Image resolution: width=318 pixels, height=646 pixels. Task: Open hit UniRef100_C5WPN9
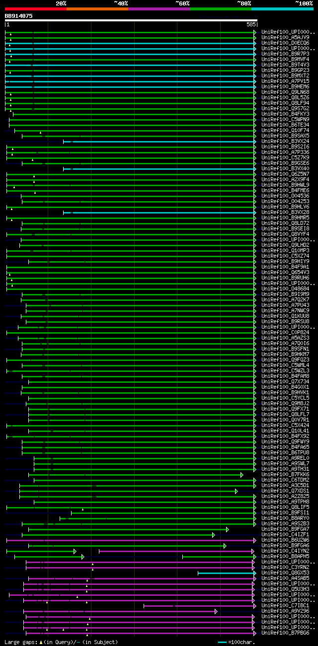[x=285, y=119]
